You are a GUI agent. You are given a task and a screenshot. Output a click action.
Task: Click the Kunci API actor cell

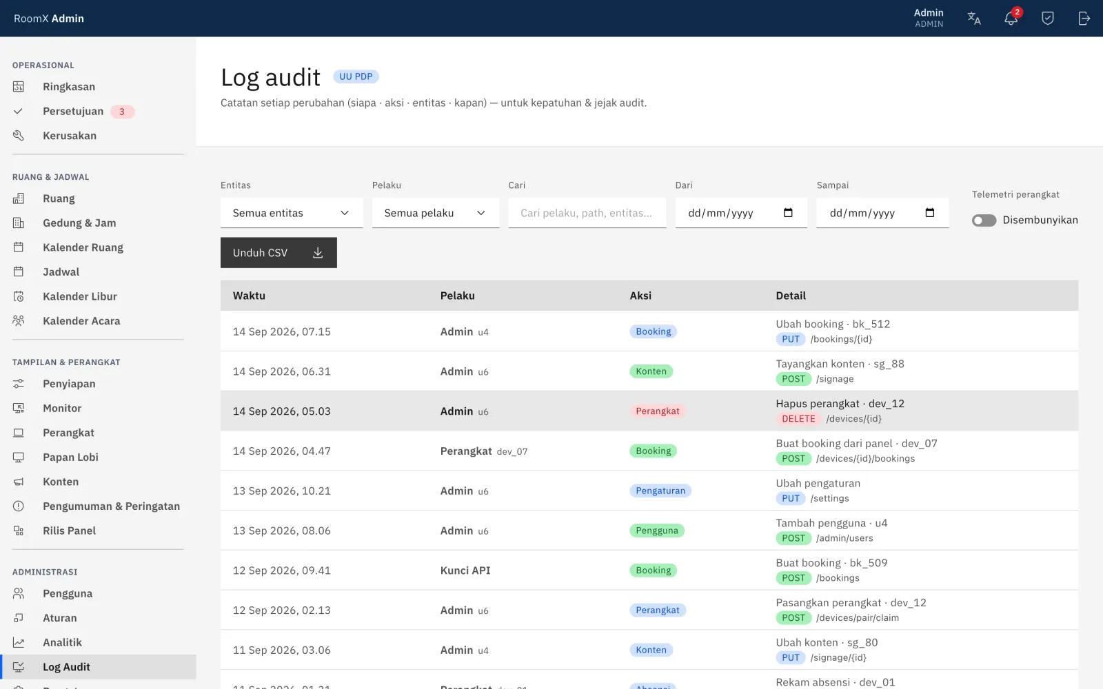pos(465,570)
